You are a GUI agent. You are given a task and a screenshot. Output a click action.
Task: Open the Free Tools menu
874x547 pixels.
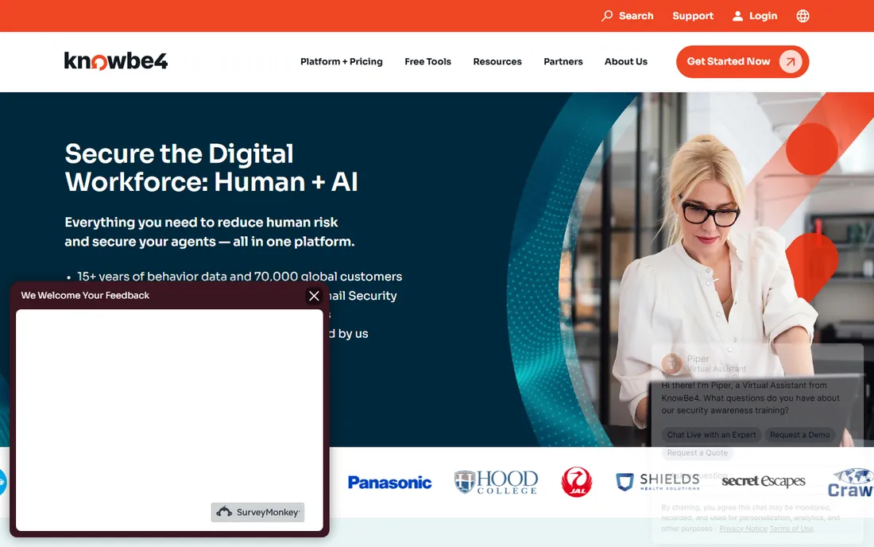[427, 61]
